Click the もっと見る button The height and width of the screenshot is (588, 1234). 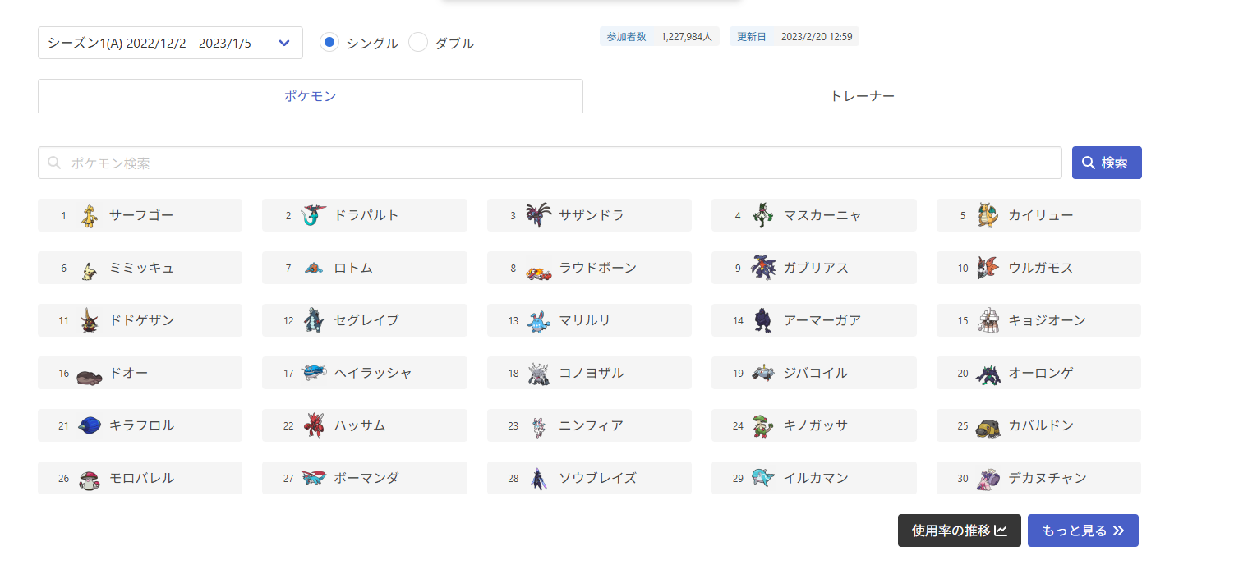tap(1083, 531)
